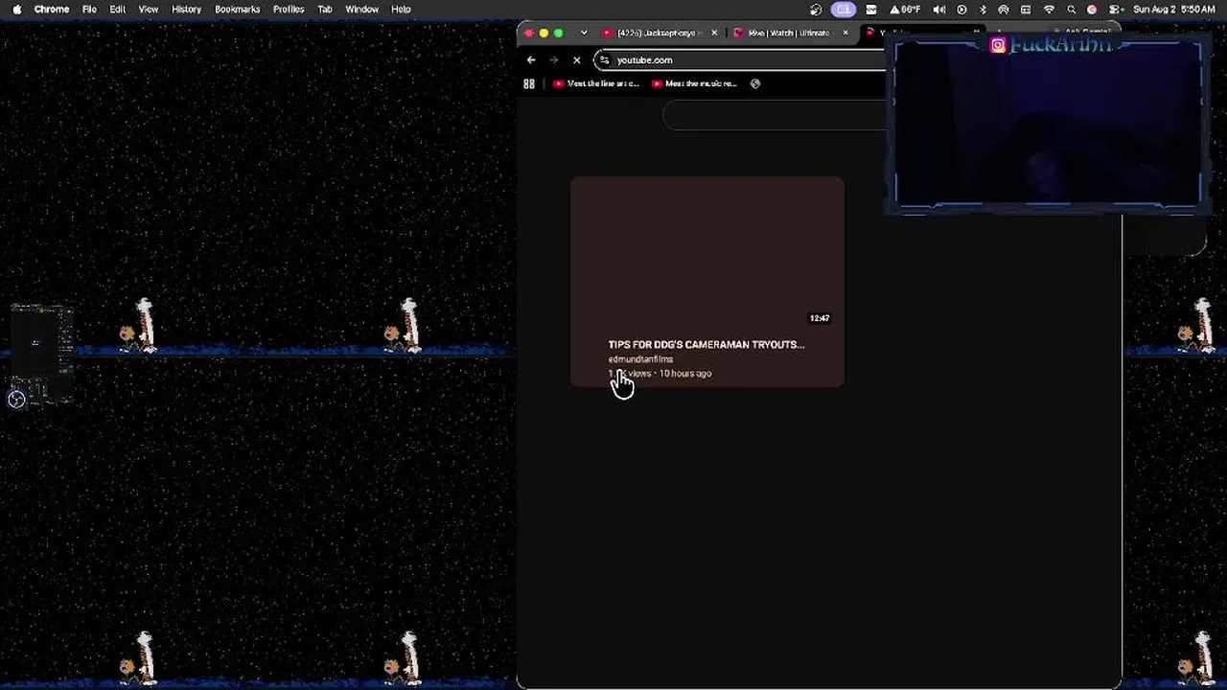Click the AirDrop menu bar icon
This screenshot has height=690, width=1227.
click(1004, 10)
